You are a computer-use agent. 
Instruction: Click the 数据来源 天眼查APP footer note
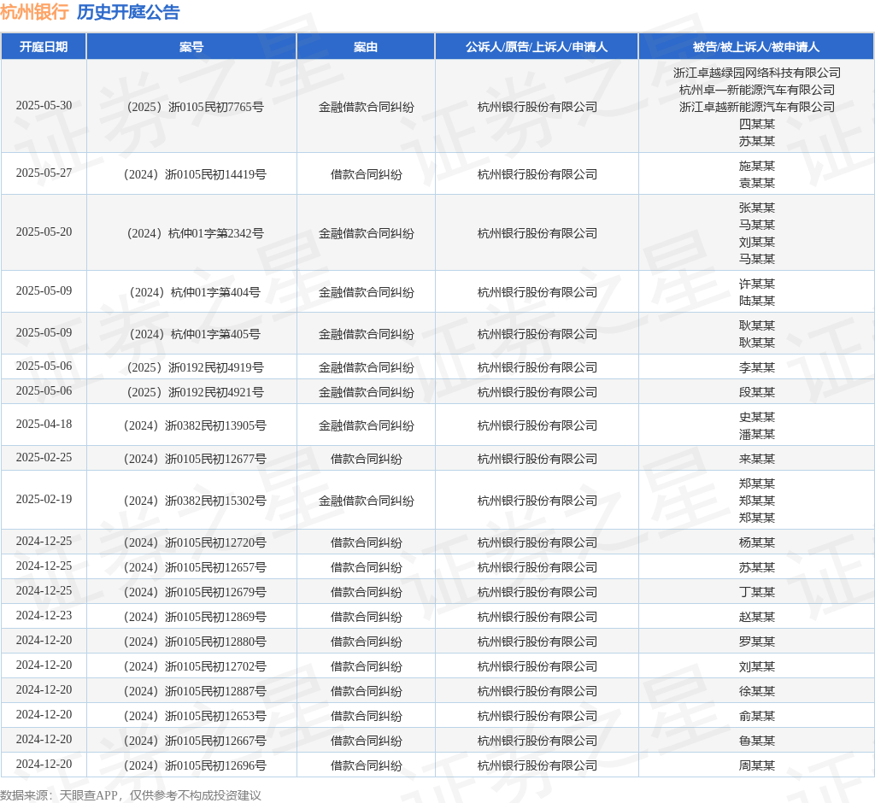[x=131, y=795]
